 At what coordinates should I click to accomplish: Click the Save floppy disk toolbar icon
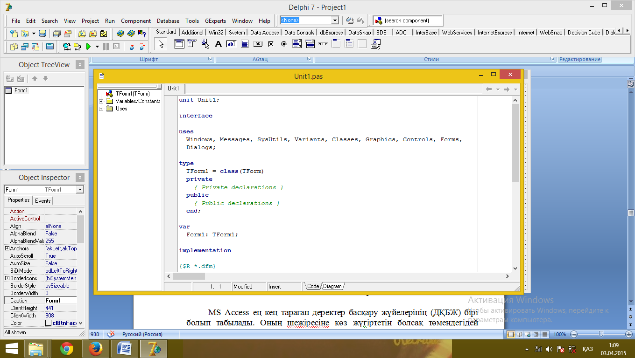click(x=42, y=34)
